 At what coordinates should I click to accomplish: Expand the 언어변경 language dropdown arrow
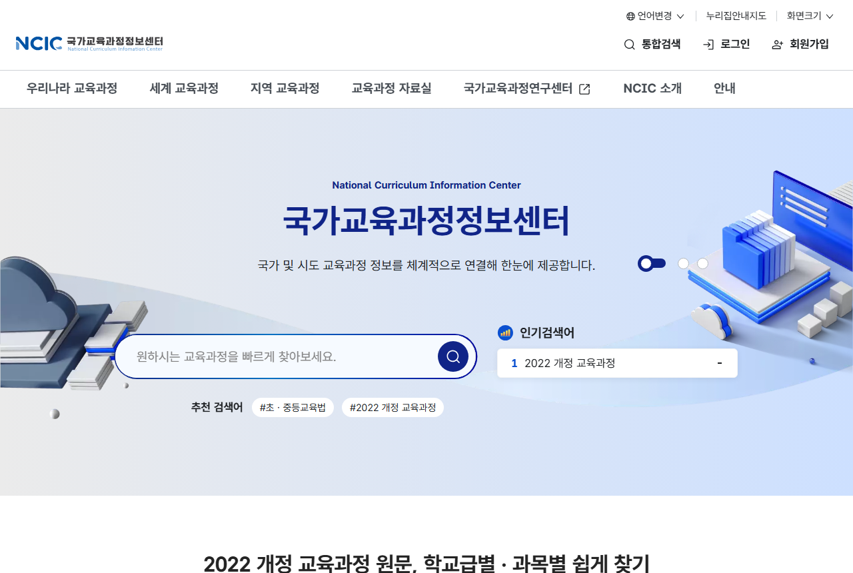click(x=680, y=16)
